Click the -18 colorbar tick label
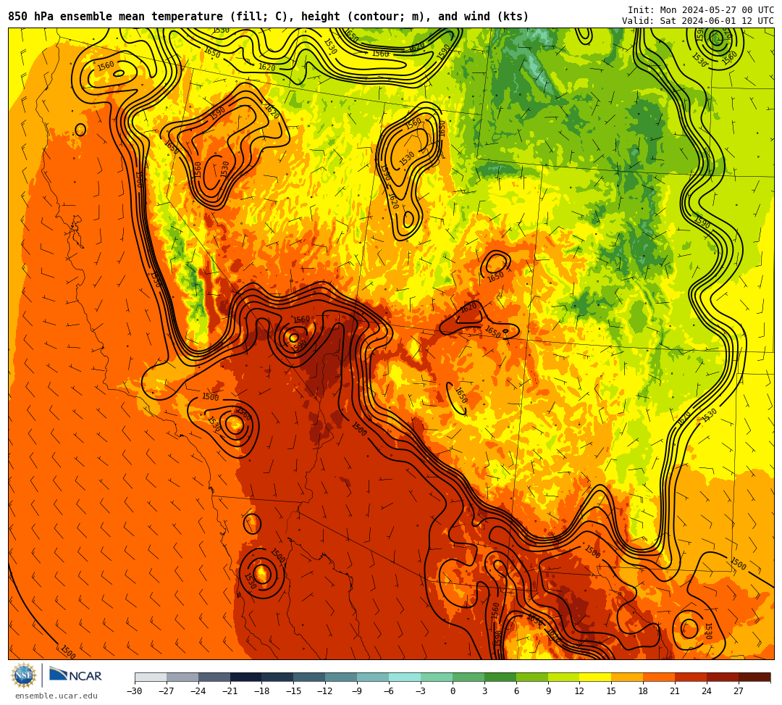This screenshot has width=782, height=705. point(262,691)
